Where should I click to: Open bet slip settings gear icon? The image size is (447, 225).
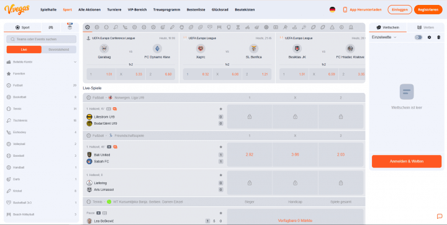point(430,37)
